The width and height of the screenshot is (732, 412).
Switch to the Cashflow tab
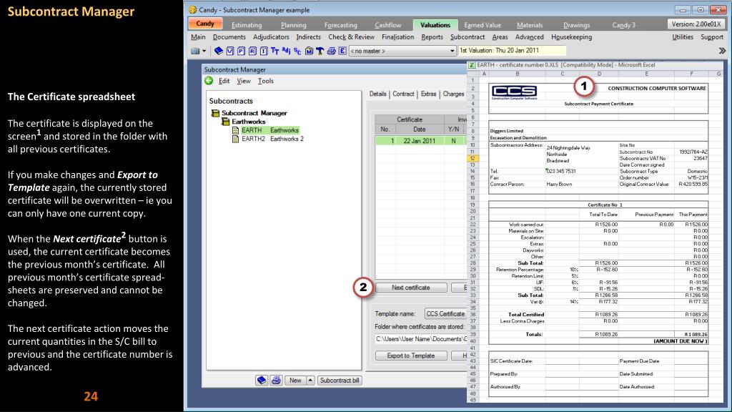point(388,25)
